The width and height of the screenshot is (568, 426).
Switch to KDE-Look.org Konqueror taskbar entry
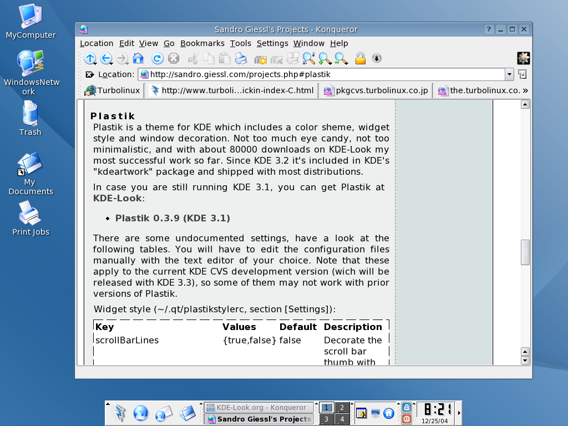pos(258,408)
